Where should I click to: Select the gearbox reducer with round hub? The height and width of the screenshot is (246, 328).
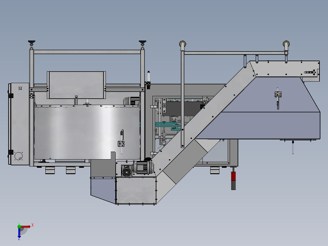point(127,171)
